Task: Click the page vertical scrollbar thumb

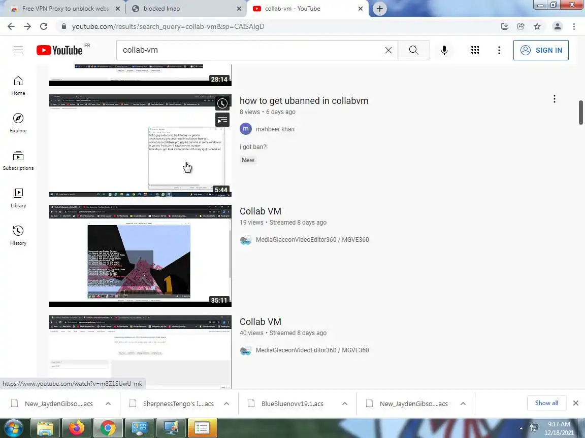Action: click(x=581, y=113)
